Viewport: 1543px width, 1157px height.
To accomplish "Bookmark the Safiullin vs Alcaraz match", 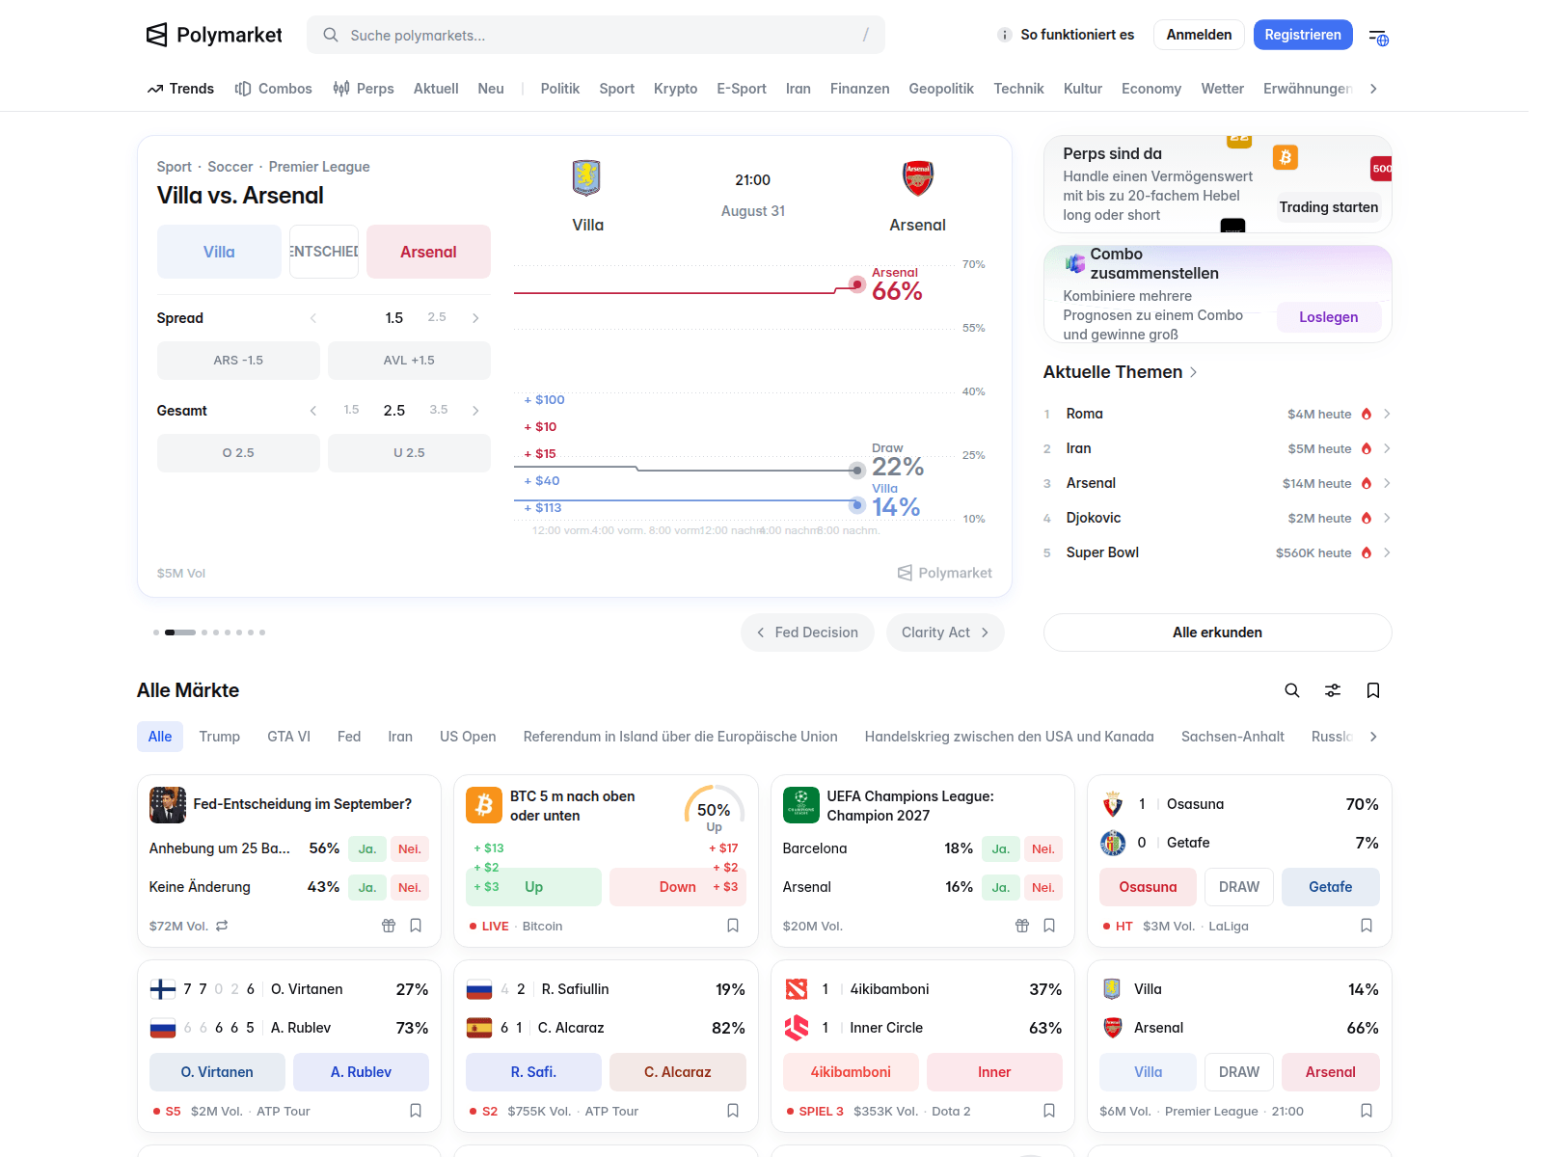I will click(733, 1111).
